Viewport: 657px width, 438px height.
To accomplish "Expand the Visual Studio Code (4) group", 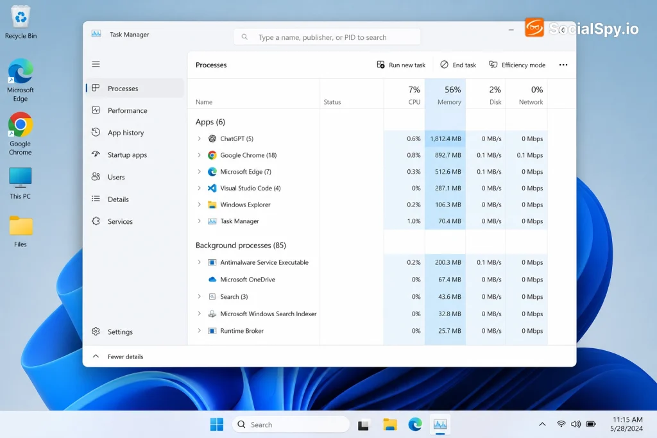I will point(199,188).
